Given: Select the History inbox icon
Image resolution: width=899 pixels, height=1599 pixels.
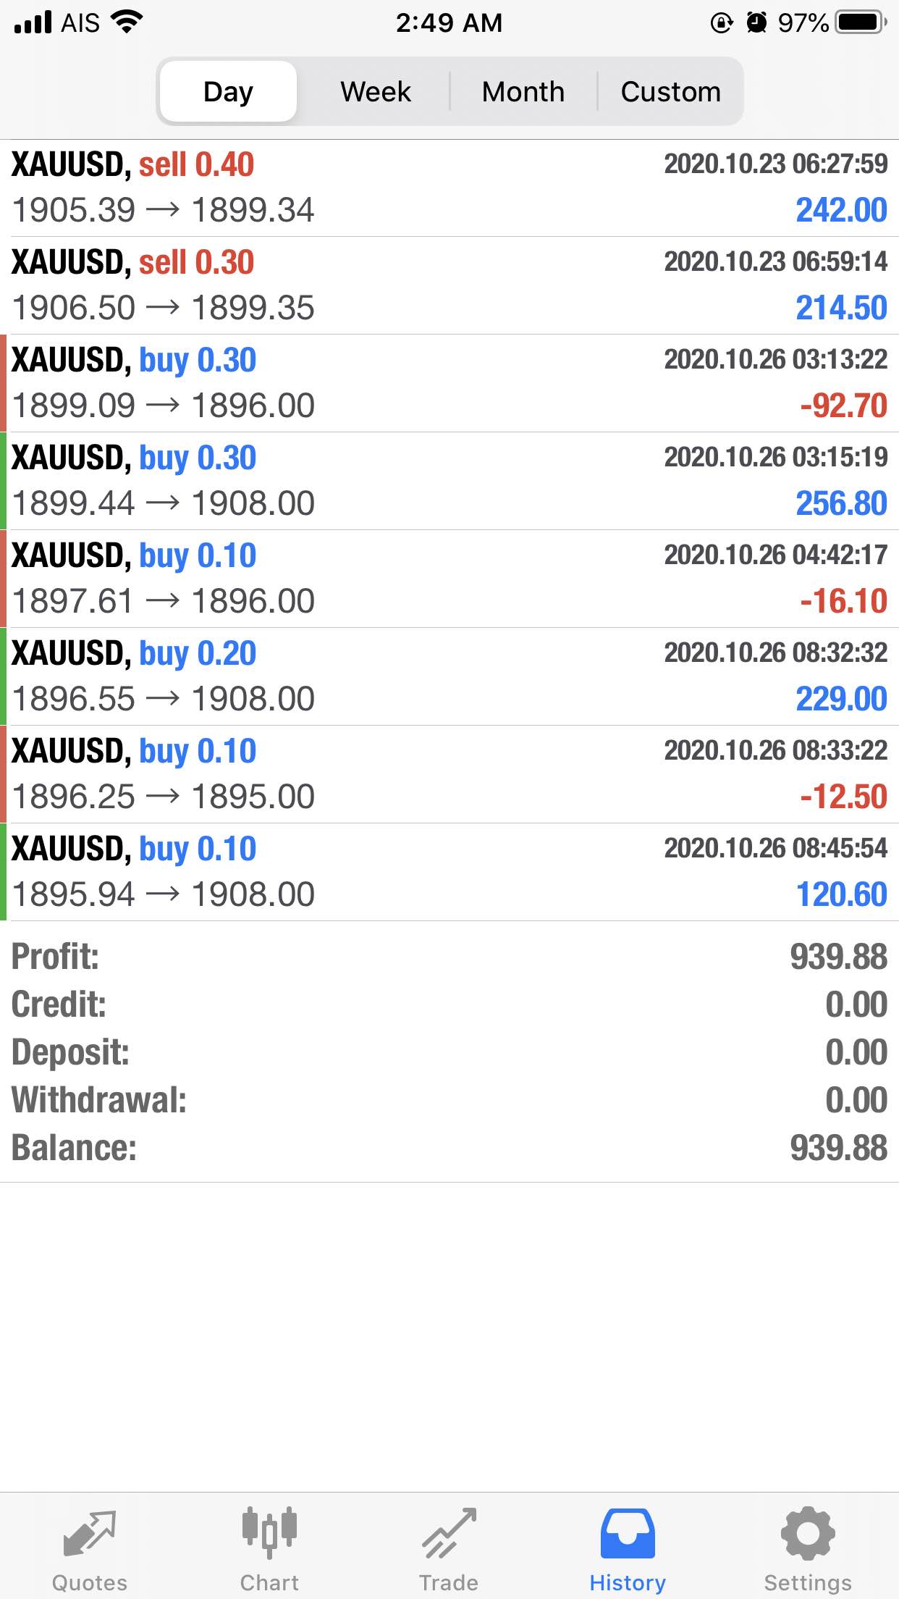Looking at the screenshot, I should [x=628, y=1532].
